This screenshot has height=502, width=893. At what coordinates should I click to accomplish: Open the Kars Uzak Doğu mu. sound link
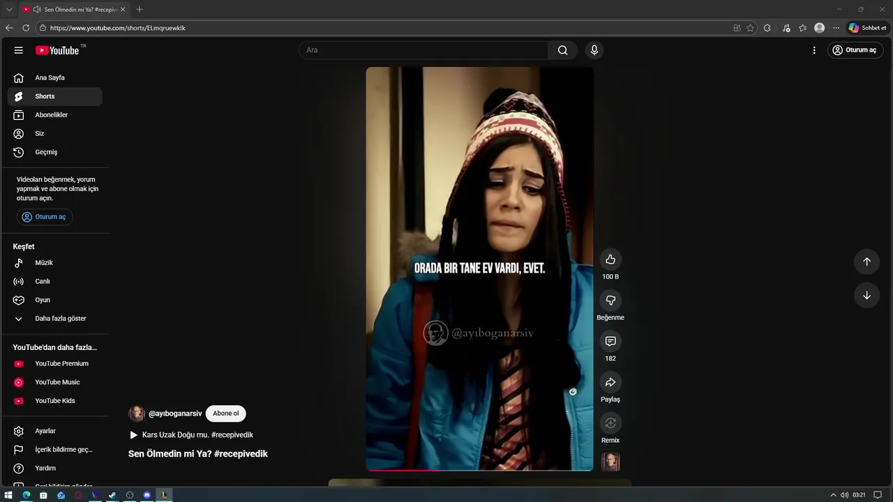[x=191, y=435]
